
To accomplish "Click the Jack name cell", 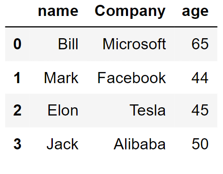I will (x=63, y=144).
